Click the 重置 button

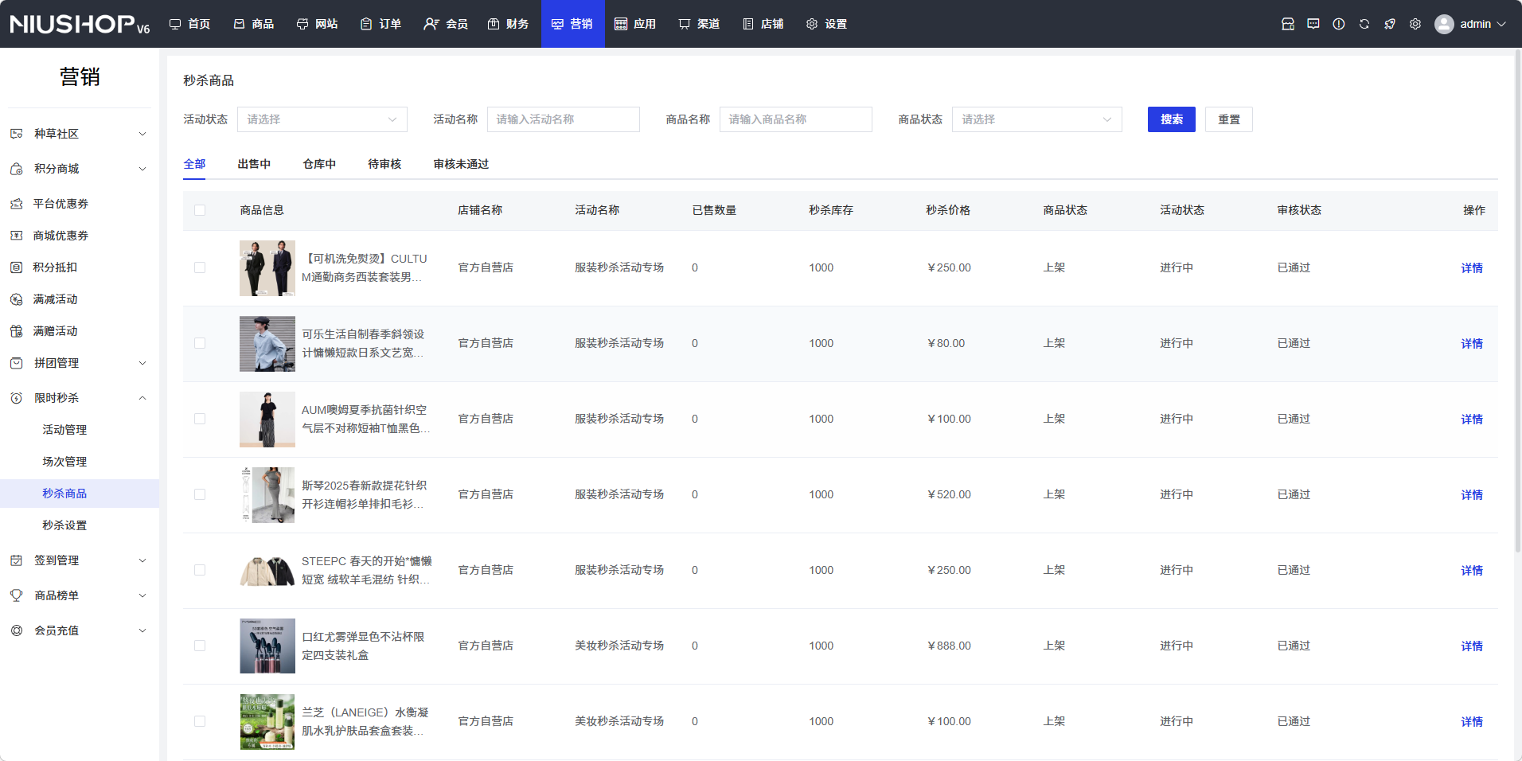pyautogui.click(x=1228, y=119)
